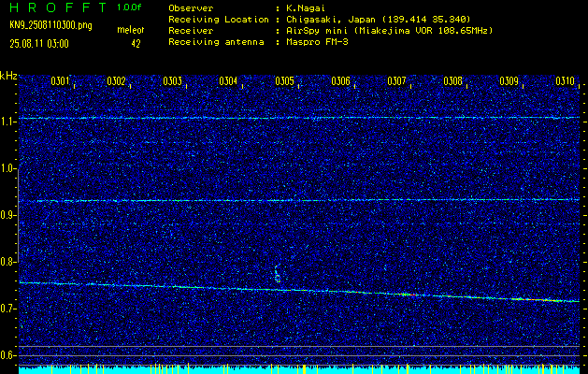Click the 0303 time marker
The image size is (588, 374).
173,81
